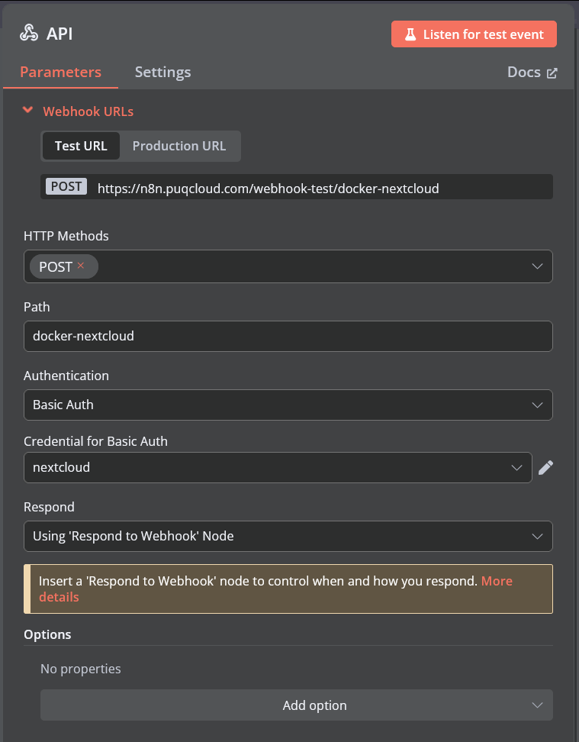Image resolution: width=579 pixels, height=742 pixels.
Task: Open the More details link
Action: point(497,581)
